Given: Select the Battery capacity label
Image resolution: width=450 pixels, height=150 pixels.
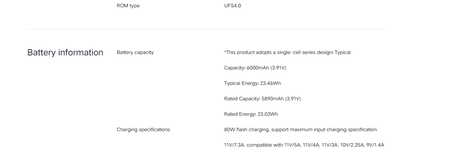Looking at the screenshot, I should (x=135, y=53).
